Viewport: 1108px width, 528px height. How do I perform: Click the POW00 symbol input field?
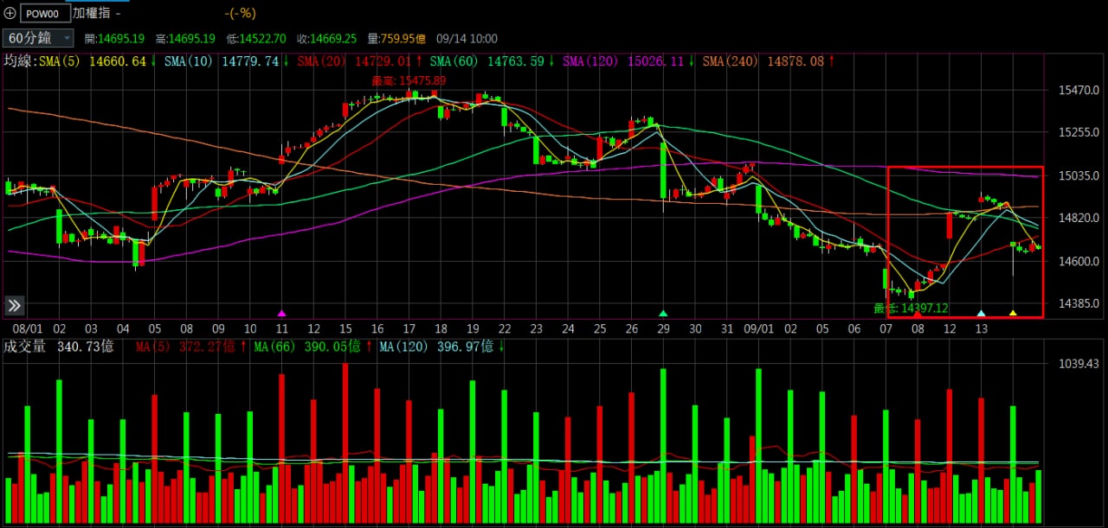[x=43, y=14]
